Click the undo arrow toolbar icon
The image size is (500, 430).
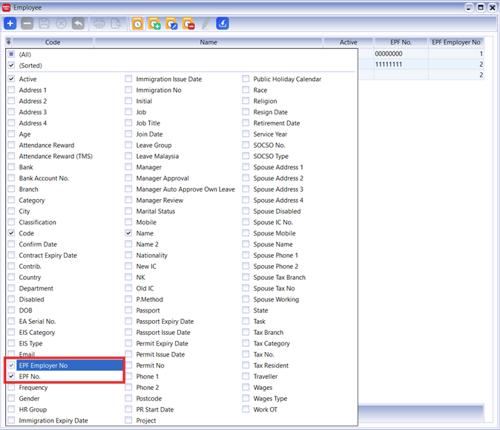(78, 24)
